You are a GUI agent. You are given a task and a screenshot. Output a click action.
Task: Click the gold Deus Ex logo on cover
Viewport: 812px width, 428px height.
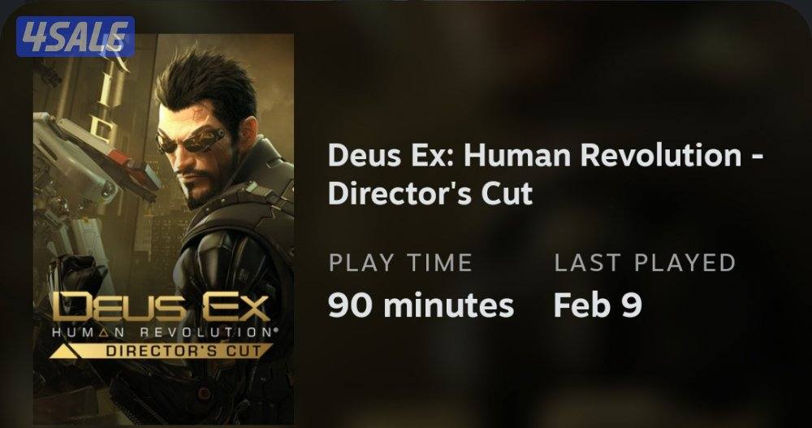pyautogui.click(x=162, y=307)
